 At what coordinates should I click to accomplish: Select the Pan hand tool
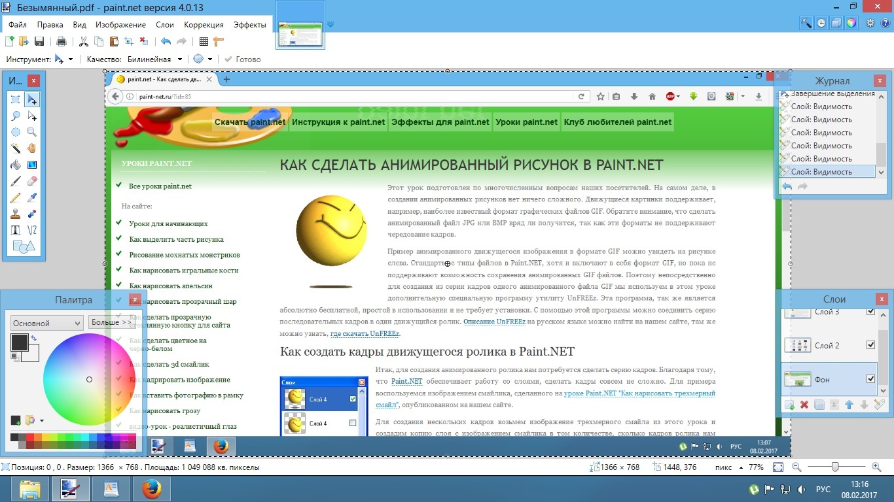pyautogui.click(x=31, y=148)
